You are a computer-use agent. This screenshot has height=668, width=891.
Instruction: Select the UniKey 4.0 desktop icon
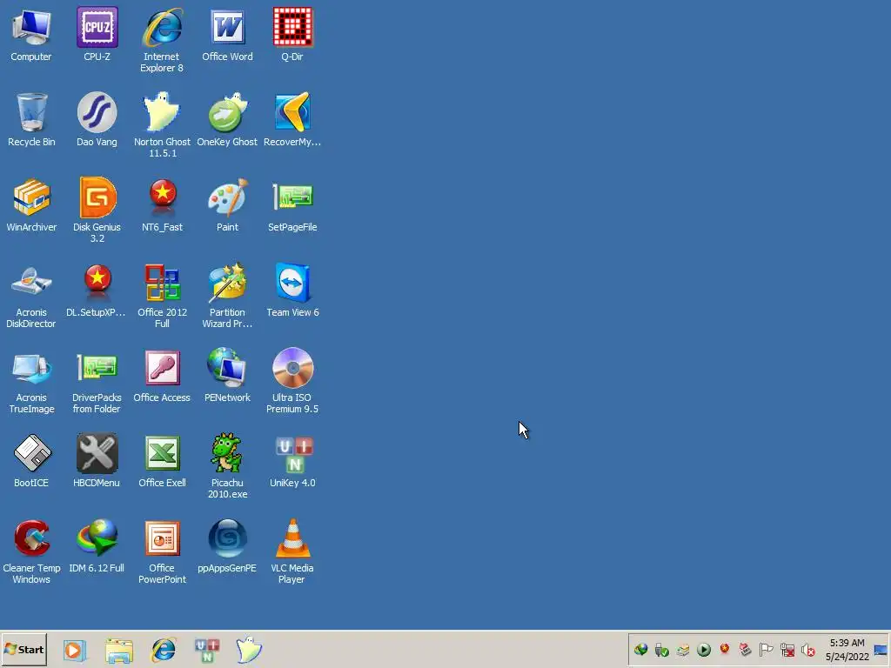coord(292,460)
